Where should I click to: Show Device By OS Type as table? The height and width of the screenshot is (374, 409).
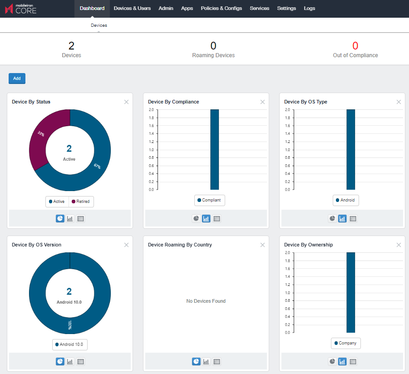[x=353, y=219]
